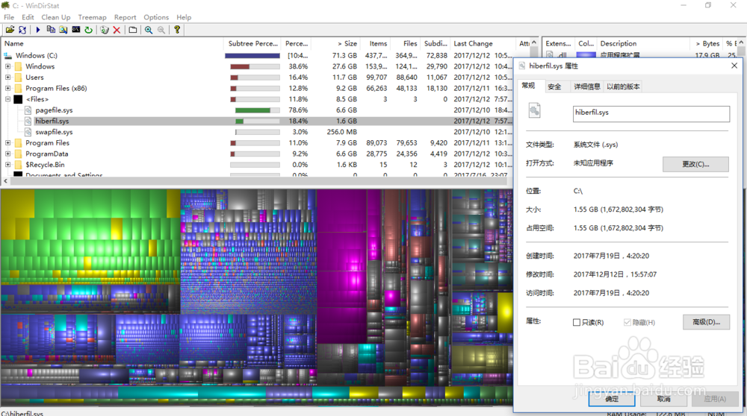Click the Explorer Here magnifier icon
Viewport: 747px width, 416px height.
point(63,30)
